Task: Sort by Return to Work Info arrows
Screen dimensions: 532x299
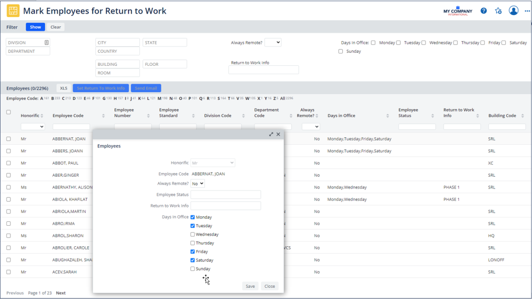Action: pyautogui.click(x=477, y=116)
